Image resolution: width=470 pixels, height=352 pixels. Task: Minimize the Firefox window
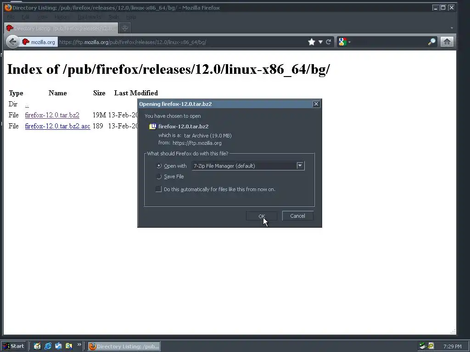435,8
